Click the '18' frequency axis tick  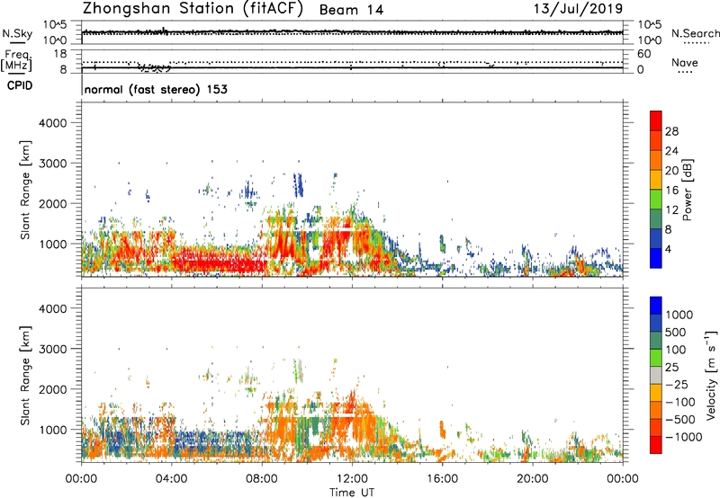tap(60, 54)
